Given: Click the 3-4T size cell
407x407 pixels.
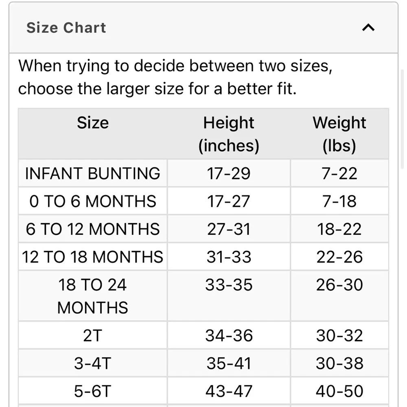Looking at the screenshot, I should click(x=93, y=363).
